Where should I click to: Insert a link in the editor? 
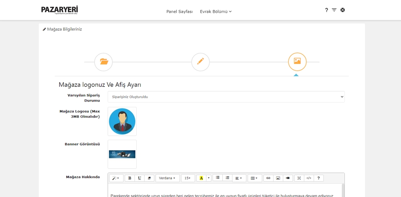tap(268, 178)
